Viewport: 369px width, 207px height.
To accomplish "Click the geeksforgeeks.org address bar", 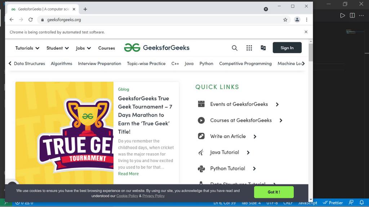I will (x=163, y=20).
